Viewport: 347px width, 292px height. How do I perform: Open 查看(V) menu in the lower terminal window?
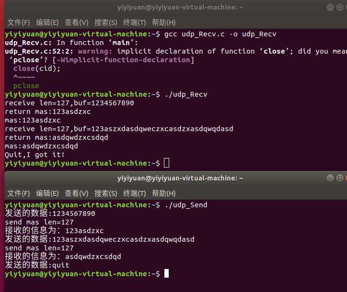pos(77,193)
